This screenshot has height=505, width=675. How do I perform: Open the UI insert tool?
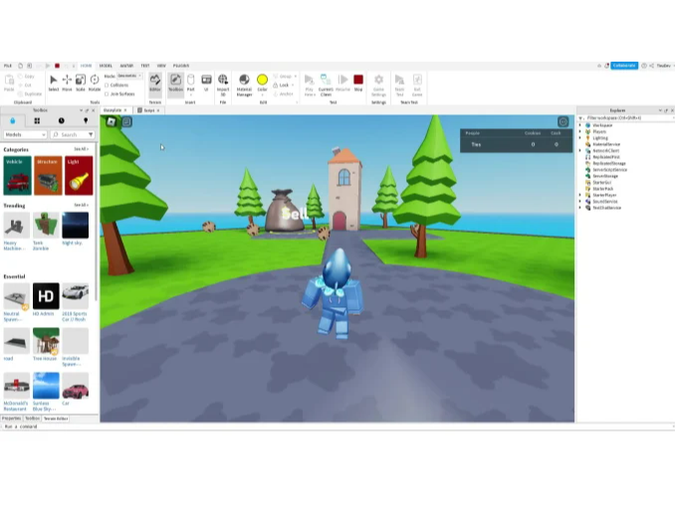pyautogui.click(x=206, y=83)
